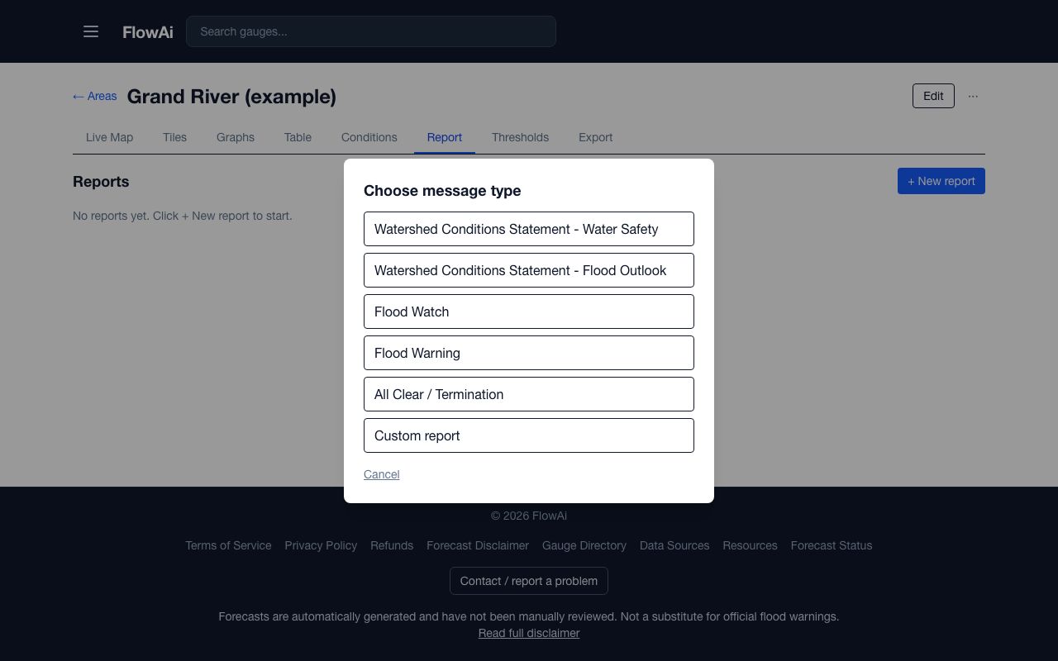Choose Watershed Conditions Statement - Flood Outlook
The width and height of the screenshot is (1058, 661).
529,270
